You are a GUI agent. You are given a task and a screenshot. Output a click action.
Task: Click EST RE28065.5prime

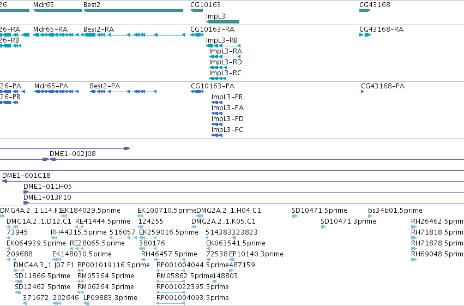[x=97, y=243]
